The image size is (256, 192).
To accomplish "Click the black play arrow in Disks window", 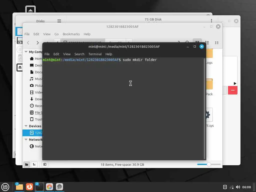I will point(235,83).
